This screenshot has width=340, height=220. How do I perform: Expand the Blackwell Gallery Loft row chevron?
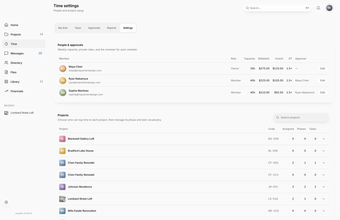point(324,139)
